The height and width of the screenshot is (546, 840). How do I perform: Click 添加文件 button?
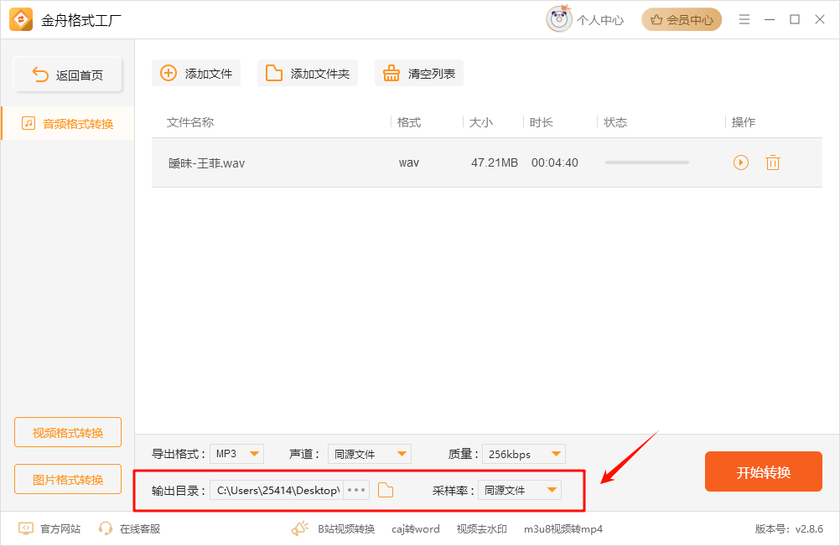pos(196,74)
